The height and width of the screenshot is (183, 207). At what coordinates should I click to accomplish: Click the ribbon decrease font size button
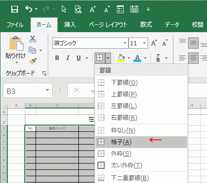point(165,43)
